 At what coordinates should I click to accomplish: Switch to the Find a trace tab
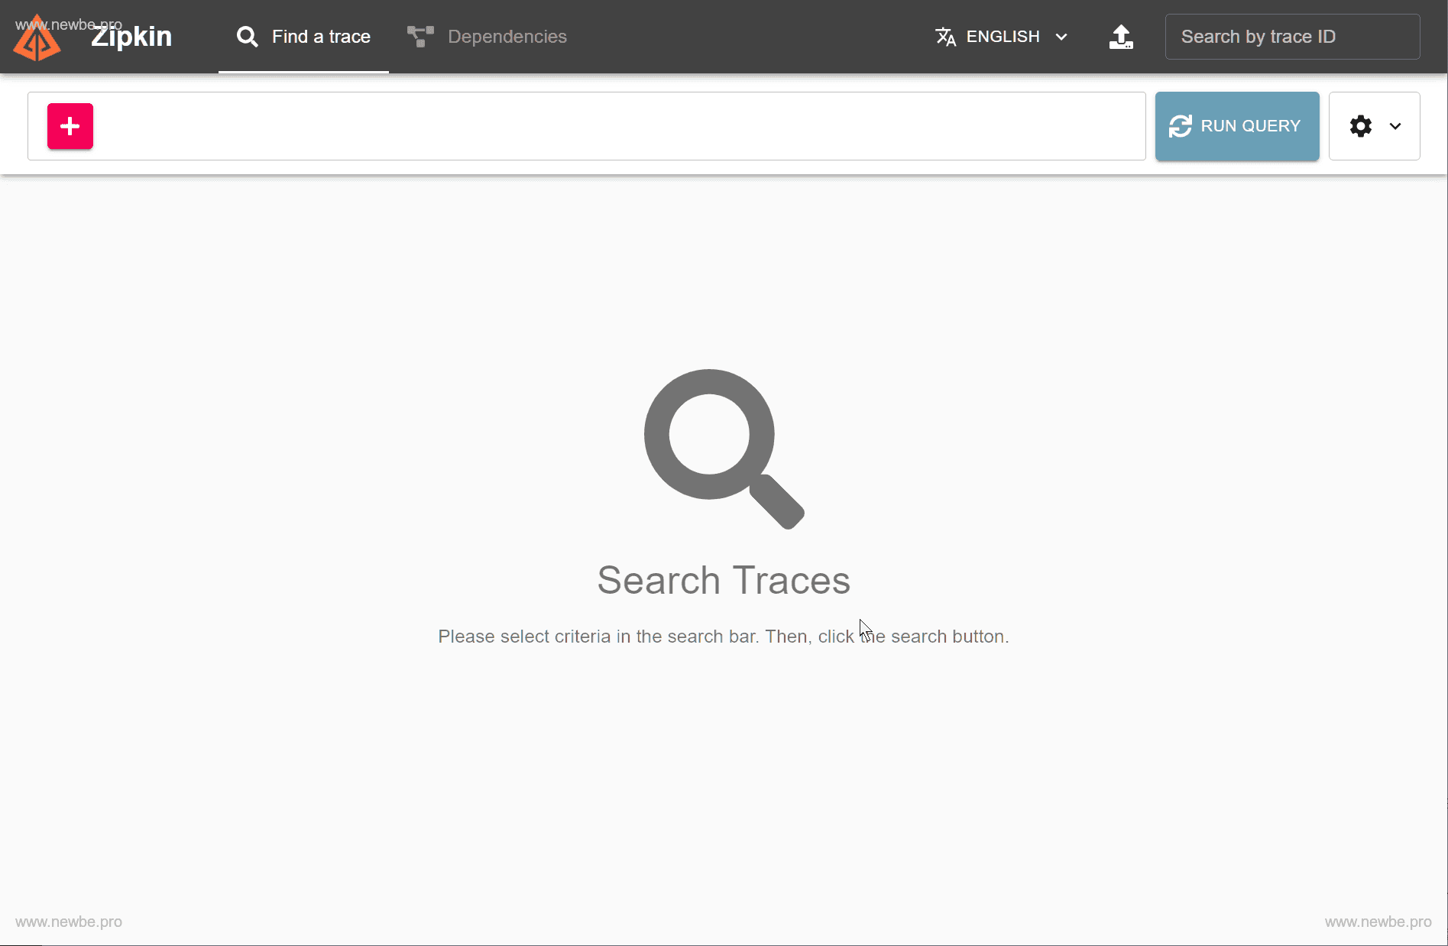(321, 36)
